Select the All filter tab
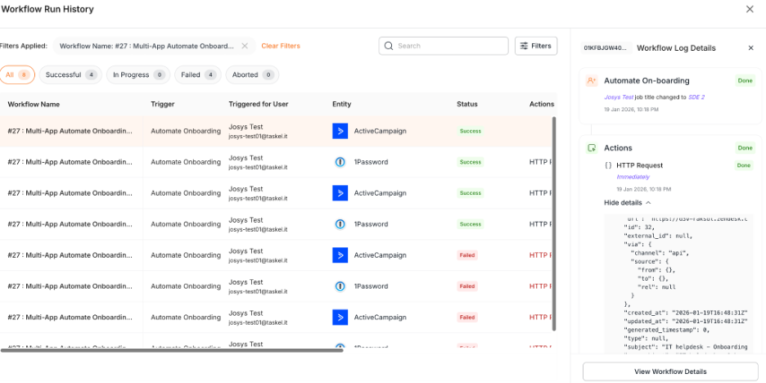This screenshot has height=383, width=766. point(17,74)
